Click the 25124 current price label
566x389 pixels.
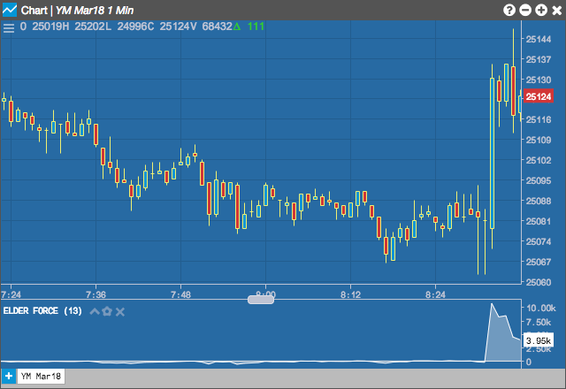coord(538,96)
